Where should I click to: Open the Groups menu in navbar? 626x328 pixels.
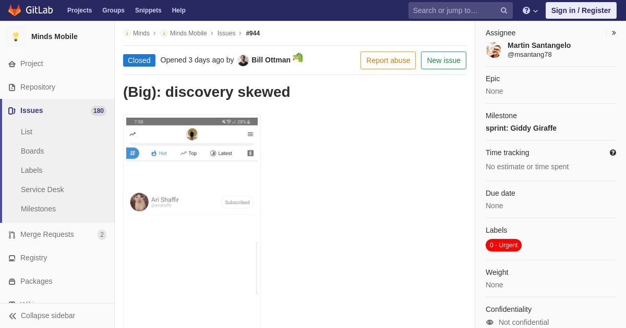pos(113,10)
